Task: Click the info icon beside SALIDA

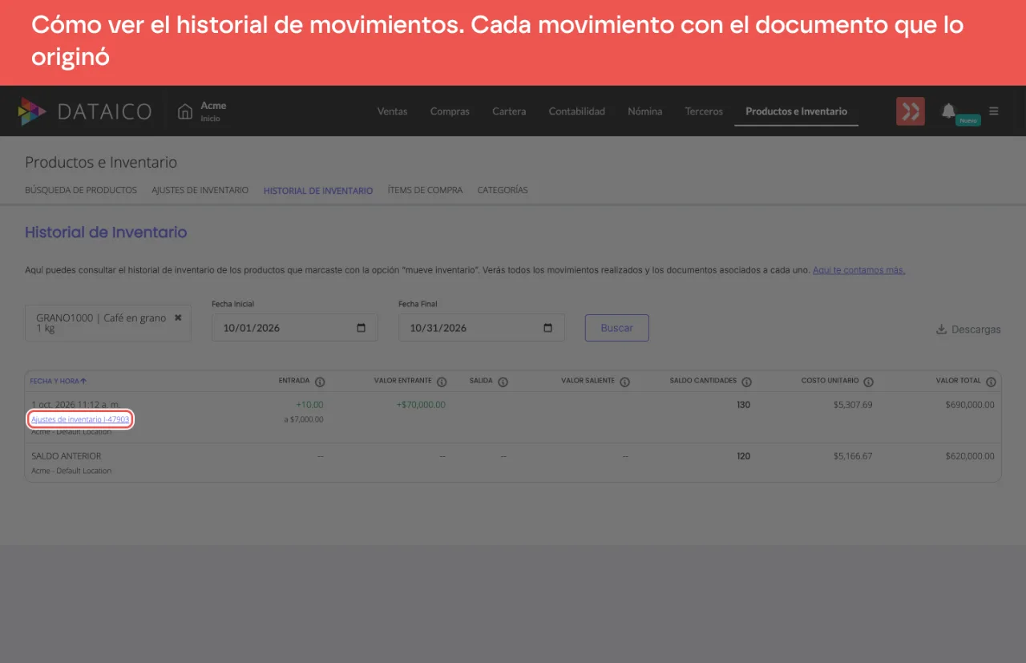Action: (503, 382)
